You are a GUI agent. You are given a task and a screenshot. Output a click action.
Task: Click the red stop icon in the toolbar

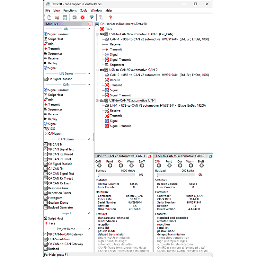(83, 17)
